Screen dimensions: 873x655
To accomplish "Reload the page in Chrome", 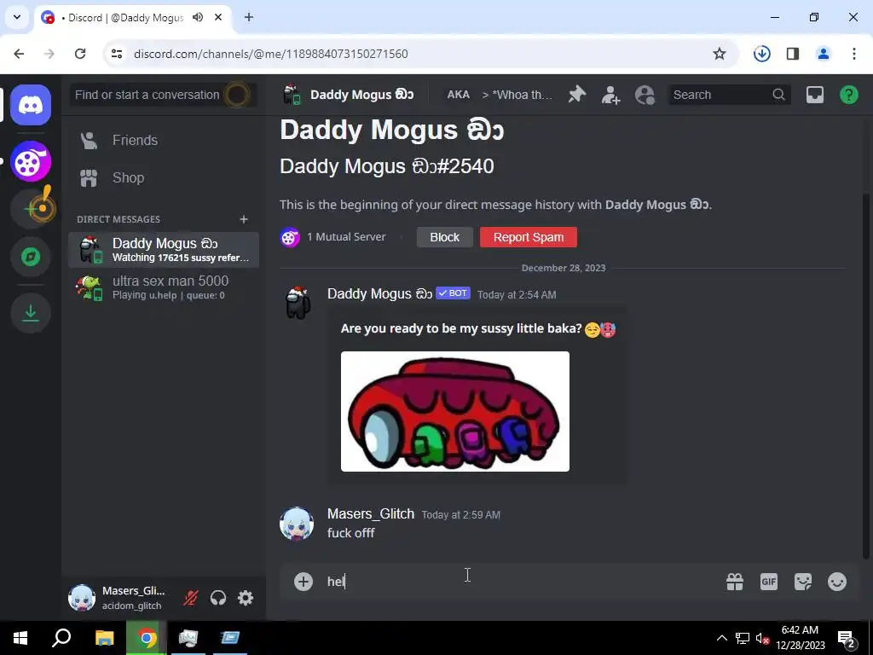I will (x=80, y=54).
